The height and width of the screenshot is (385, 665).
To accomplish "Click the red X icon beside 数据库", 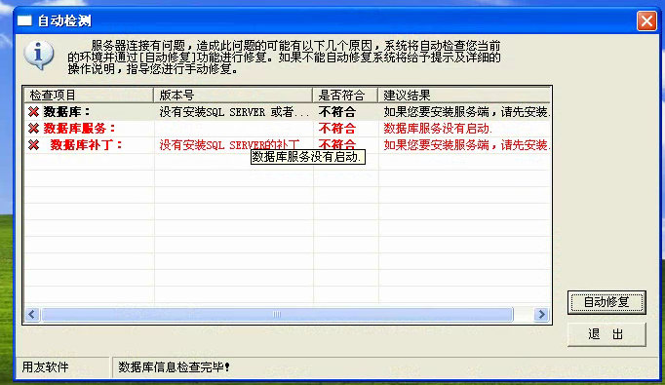I will click(x=33, y=112).
